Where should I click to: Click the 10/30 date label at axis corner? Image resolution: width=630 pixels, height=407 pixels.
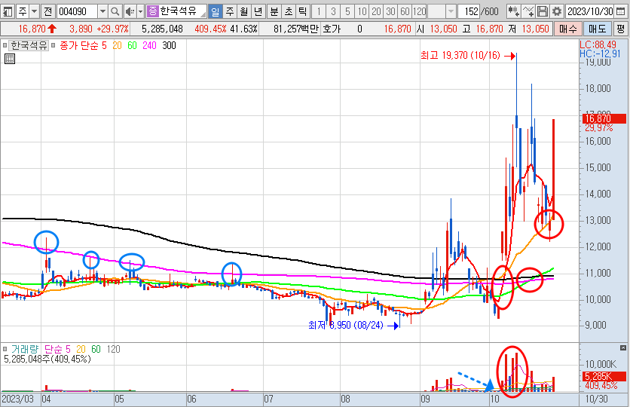(596, 399)
